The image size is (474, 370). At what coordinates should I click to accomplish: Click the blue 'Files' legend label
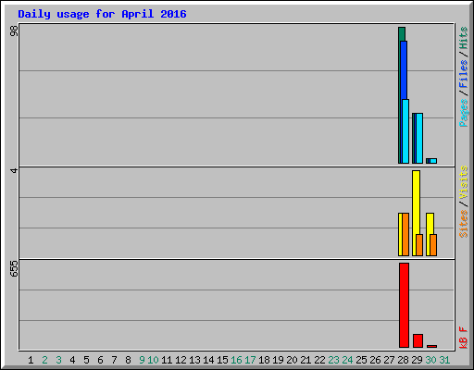pos(464,74)
